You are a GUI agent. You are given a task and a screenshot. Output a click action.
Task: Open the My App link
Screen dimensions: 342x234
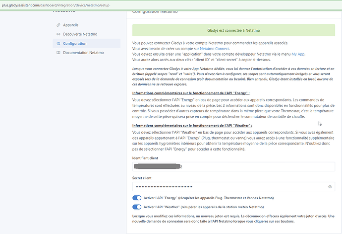[298, 54]
